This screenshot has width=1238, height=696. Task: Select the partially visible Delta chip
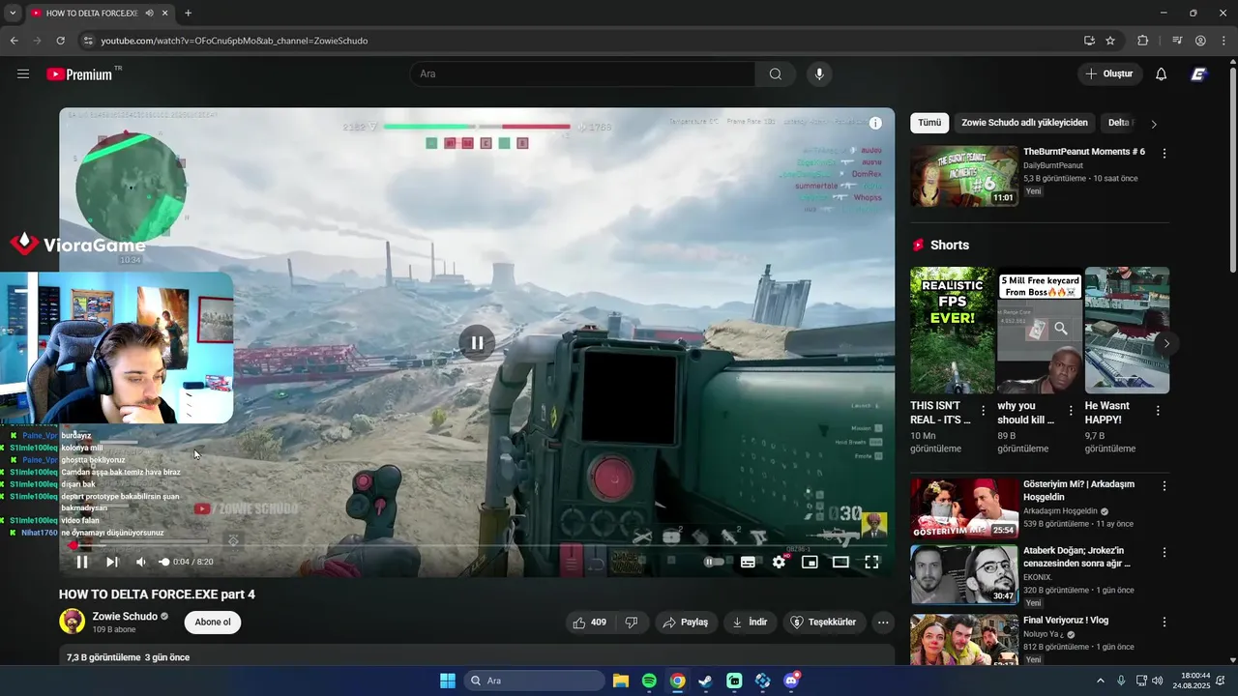[1119, 123]
